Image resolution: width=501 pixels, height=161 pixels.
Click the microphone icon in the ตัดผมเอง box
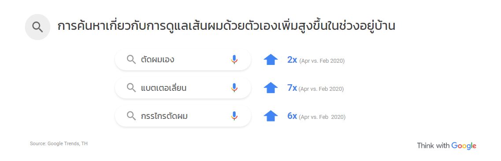[x=234, y=60]
